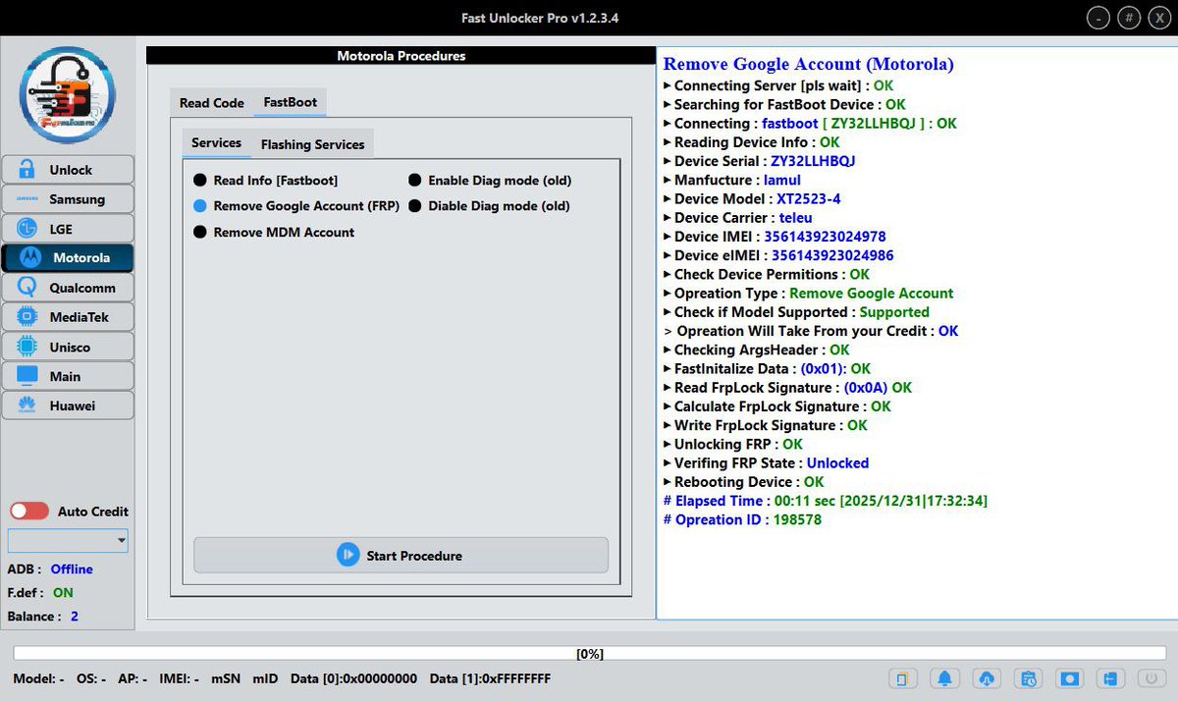Click the Manfucture lamul line
The width and height of the screenshot is (1178, 702).
point(732,180)
